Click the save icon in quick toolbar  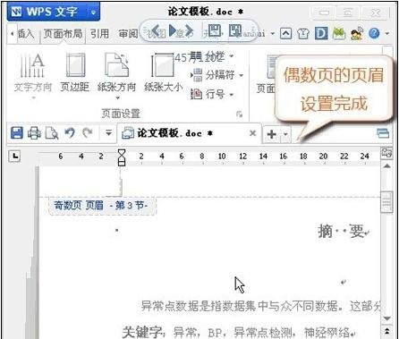pyautogui.click(x=17, y=132)
